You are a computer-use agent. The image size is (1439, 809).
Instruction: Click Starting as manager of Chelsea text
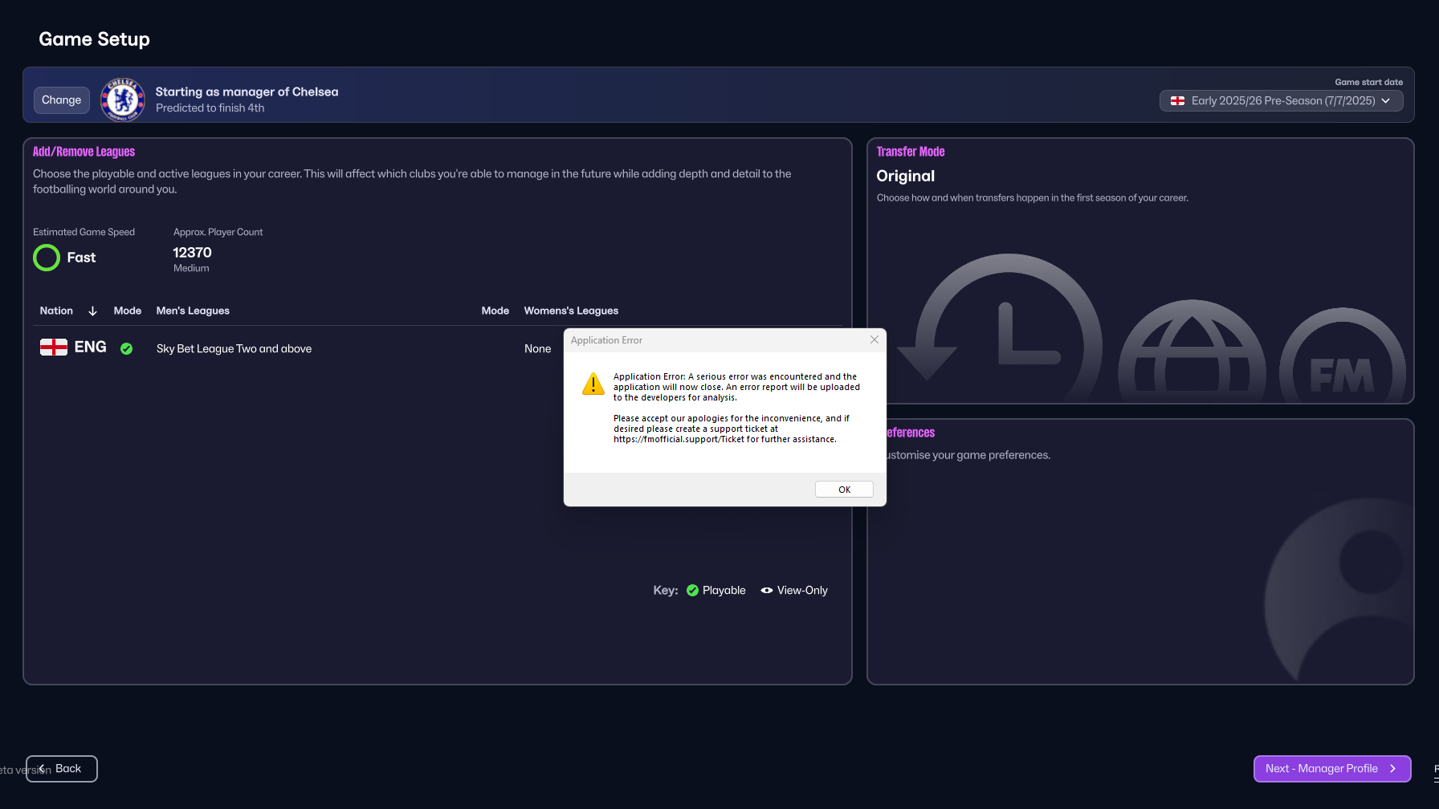247,91
